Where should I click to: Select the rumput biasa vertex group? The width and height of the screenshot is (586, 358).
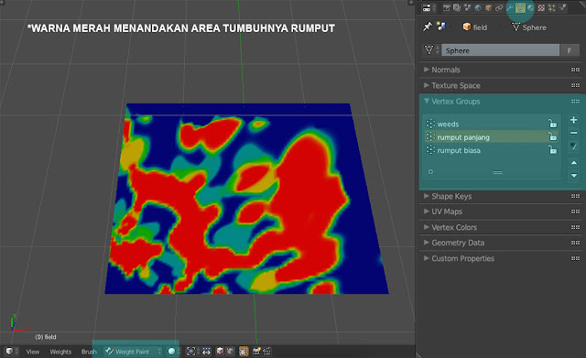tap(492, 150)
